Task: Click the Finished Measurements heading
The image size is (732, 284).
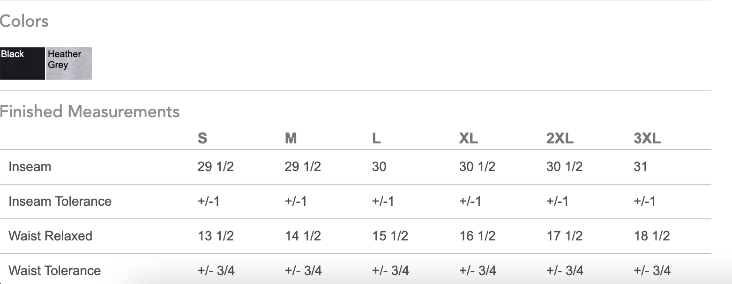Action: pyautogui.click(x=90, y=112)
